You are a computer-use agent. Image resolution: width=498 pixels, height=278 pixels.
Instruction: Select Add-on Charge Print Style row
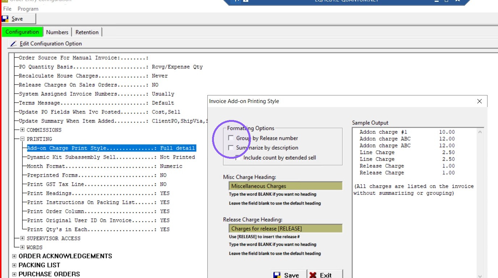(x=111, y=148)
